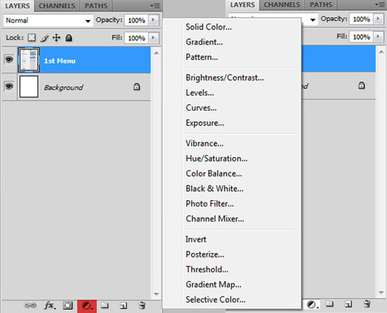Open Opacity slider arrow in left panel

pyautogui.click(x=154, y=20)
